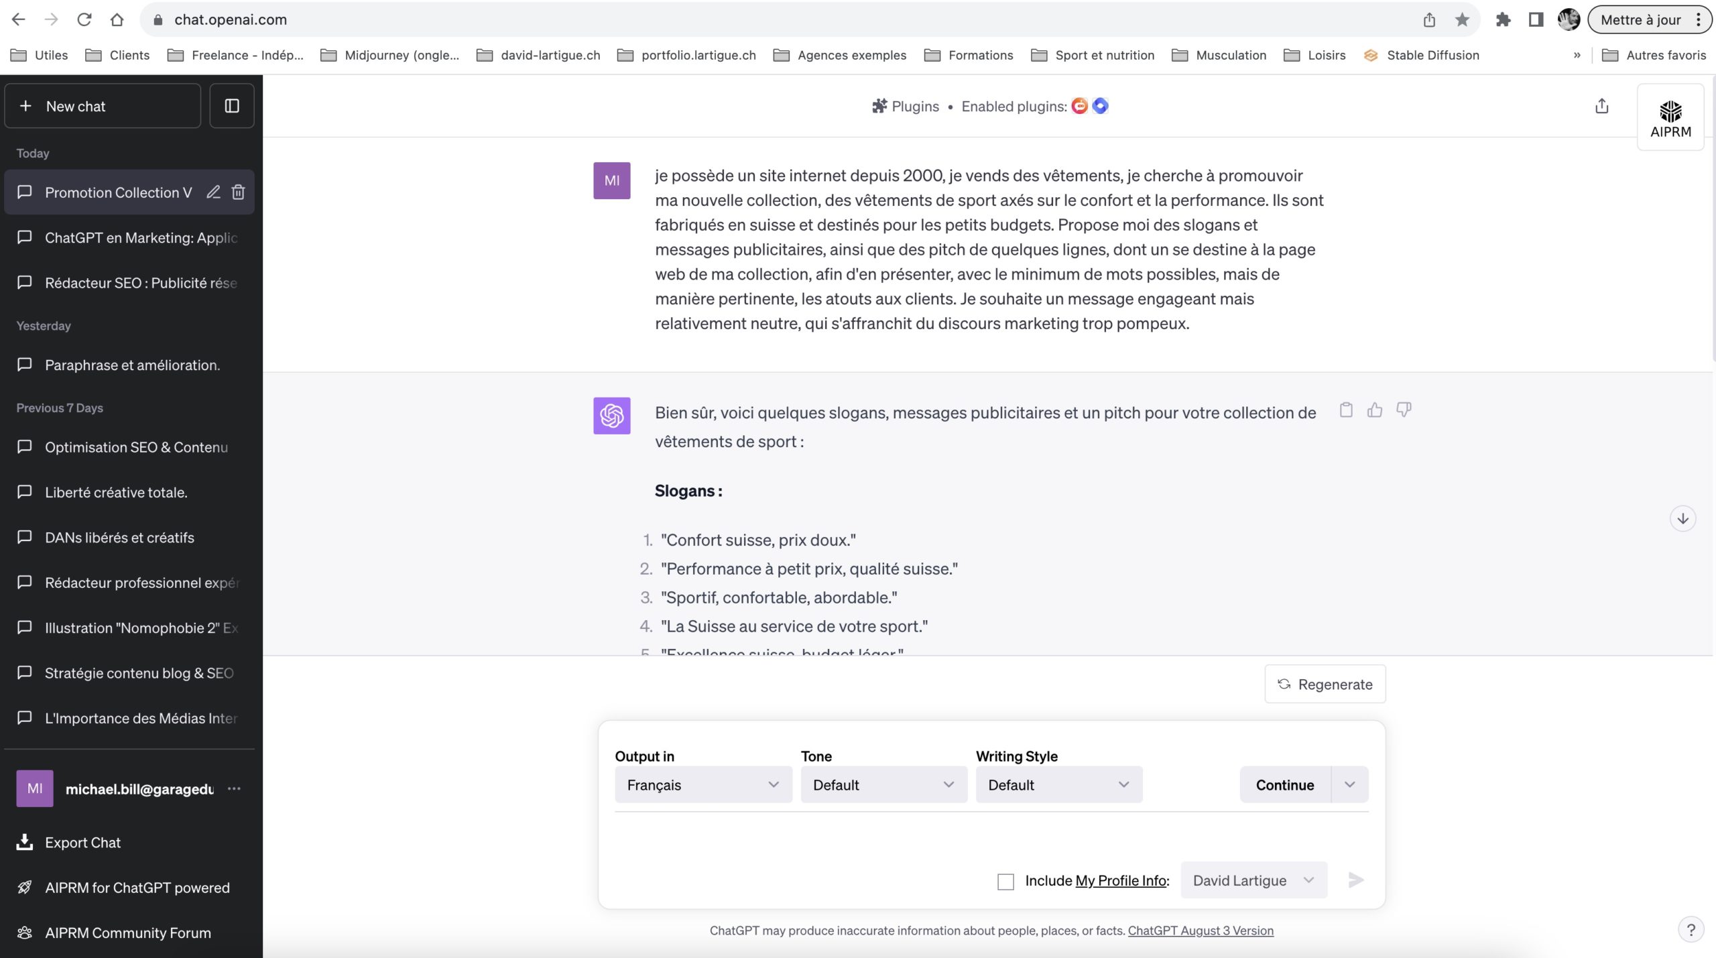Open the ChatGPT August 3 Version link
The width and height of the screenshot is (1716, 958).
(1200, 931)
